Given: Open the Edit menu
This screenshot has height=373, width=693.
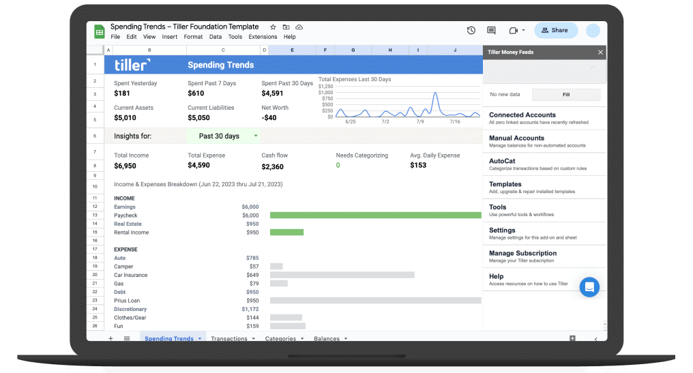Looking at the screenshot, I should (131, 37).
